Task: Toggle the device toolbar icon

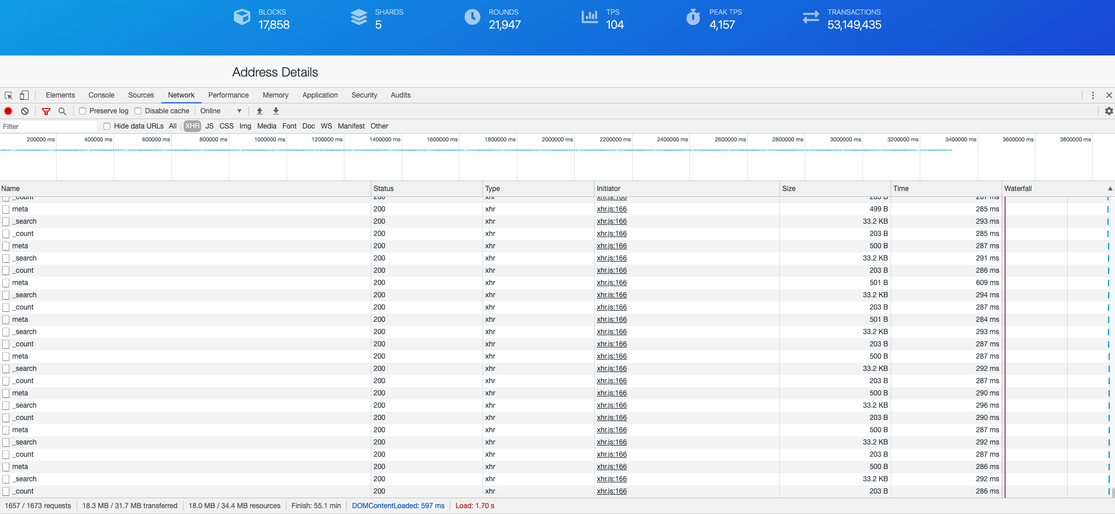Action: [24, 95]
